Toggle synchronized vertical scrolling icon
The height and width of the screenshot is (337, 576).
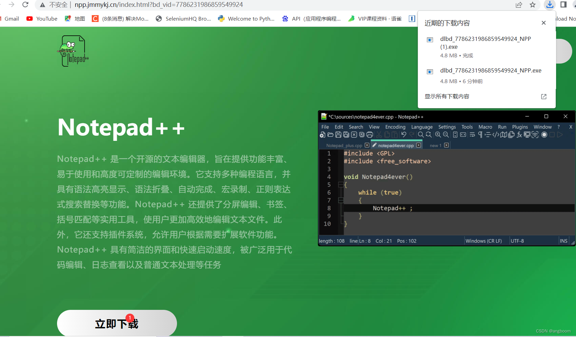455,135
